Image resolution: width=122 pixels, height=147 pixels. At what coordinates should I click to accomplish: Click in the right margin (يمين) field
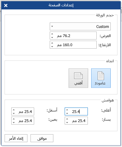(23, 121)
